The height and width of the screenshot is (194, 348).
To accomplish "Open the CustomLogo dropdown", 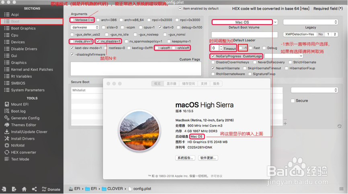I will 284,56.
